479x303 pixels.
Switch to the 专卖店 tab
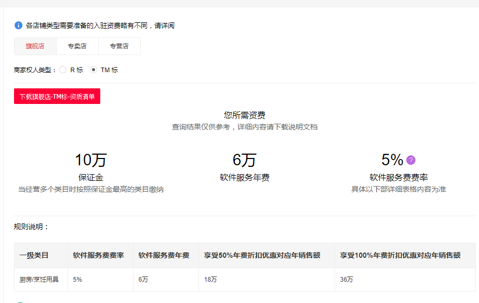(77, 46)
